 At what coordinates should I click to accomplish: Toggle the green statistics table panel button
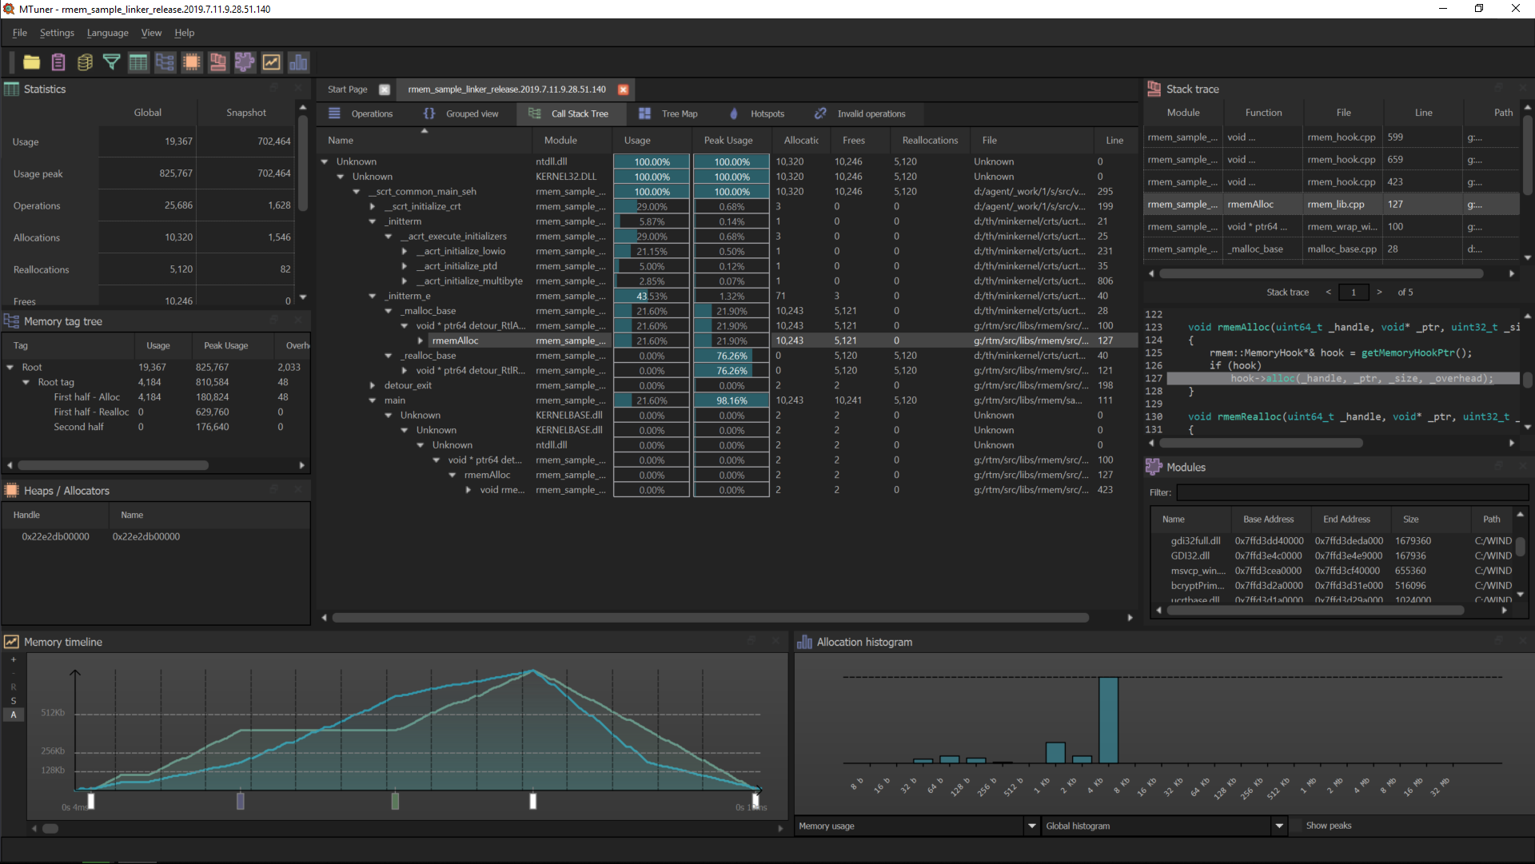point(138,62)
